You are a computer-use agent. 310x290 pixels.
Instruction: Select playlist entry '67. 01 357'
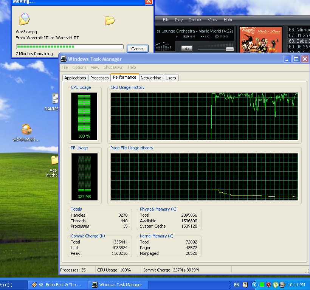[299, 36]
